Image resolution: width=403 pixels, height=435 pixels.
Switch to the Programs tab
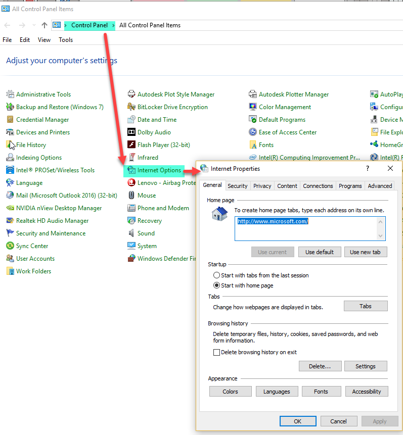pyautogui.click(x=350, y=186)
